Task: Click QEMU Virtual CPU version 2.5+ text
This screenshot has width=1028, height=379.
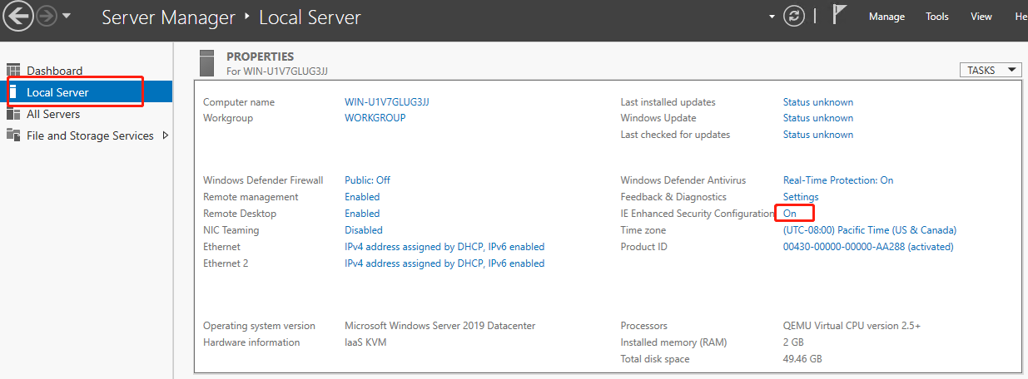Action: (x=852, y=326)
